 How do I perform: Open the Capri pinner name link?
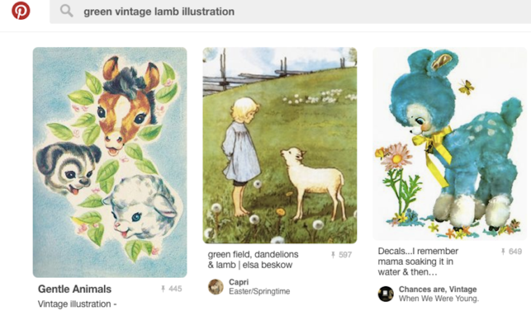pyautogui.click(x=239, y=282)
